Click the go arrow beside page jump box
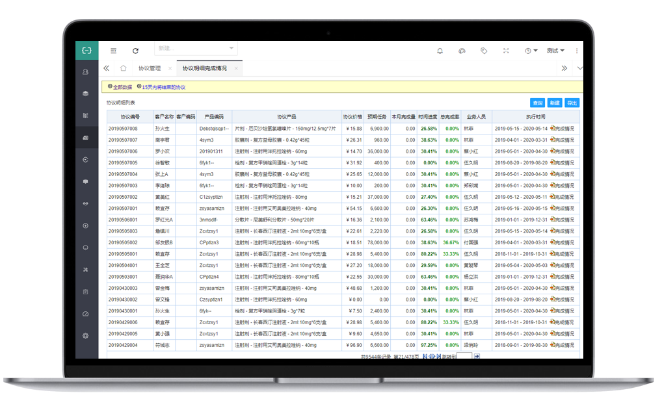The image size is (662, 408). point(477,357)
